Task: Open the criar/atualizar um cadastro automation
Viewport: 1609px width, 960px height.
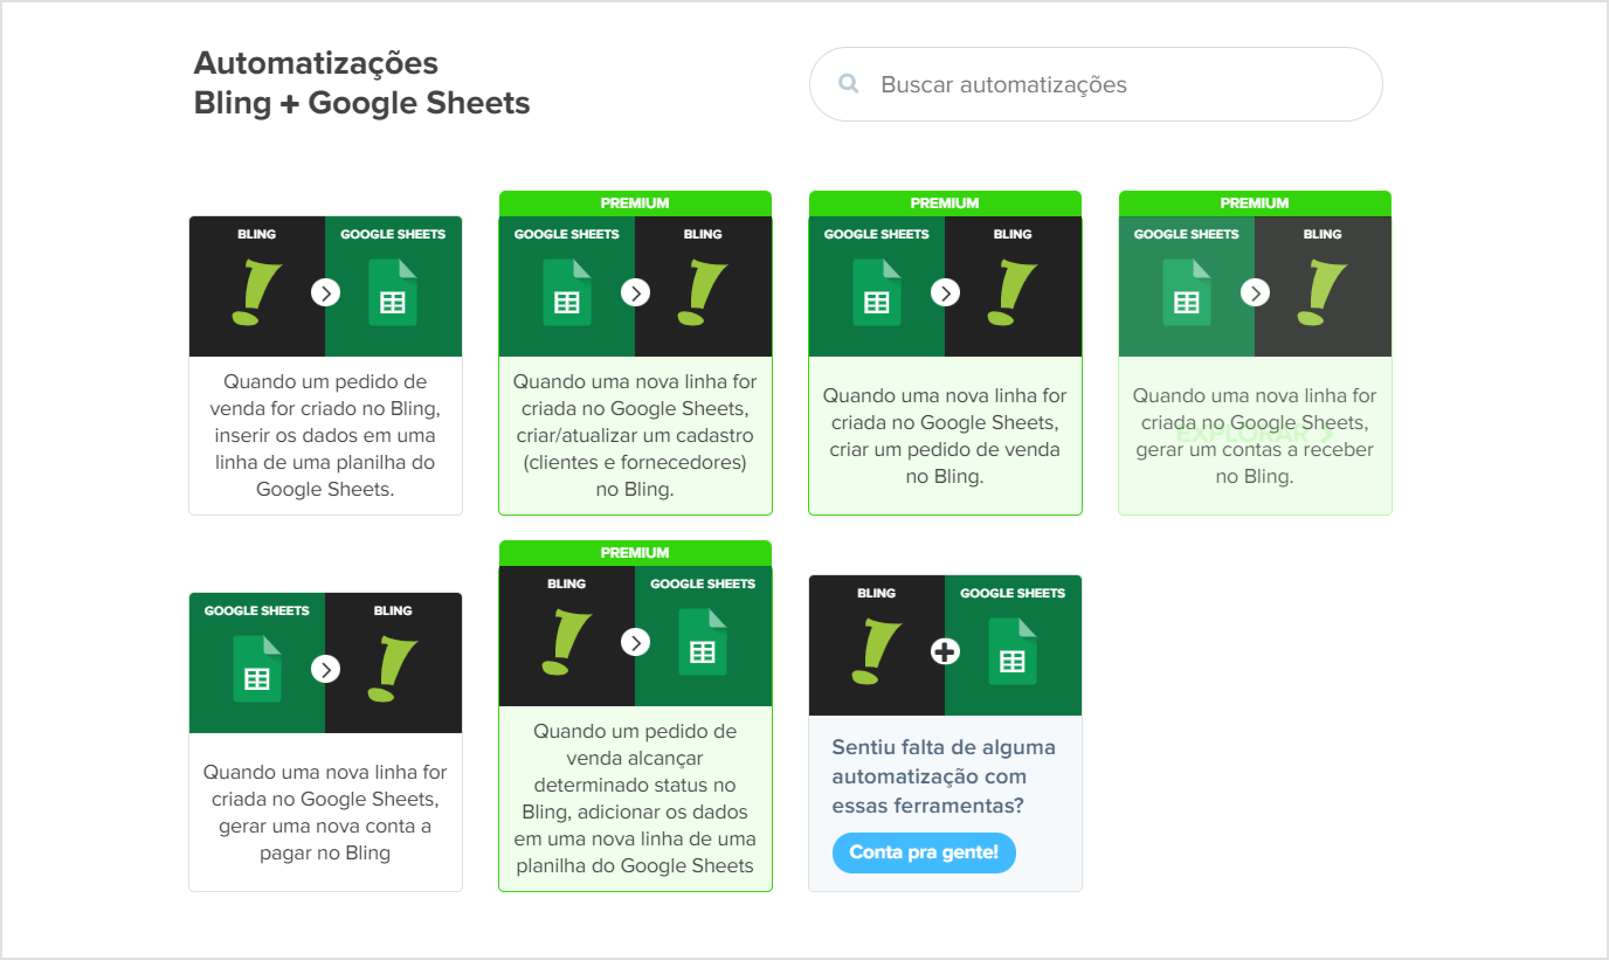Action: pos(635,353)
